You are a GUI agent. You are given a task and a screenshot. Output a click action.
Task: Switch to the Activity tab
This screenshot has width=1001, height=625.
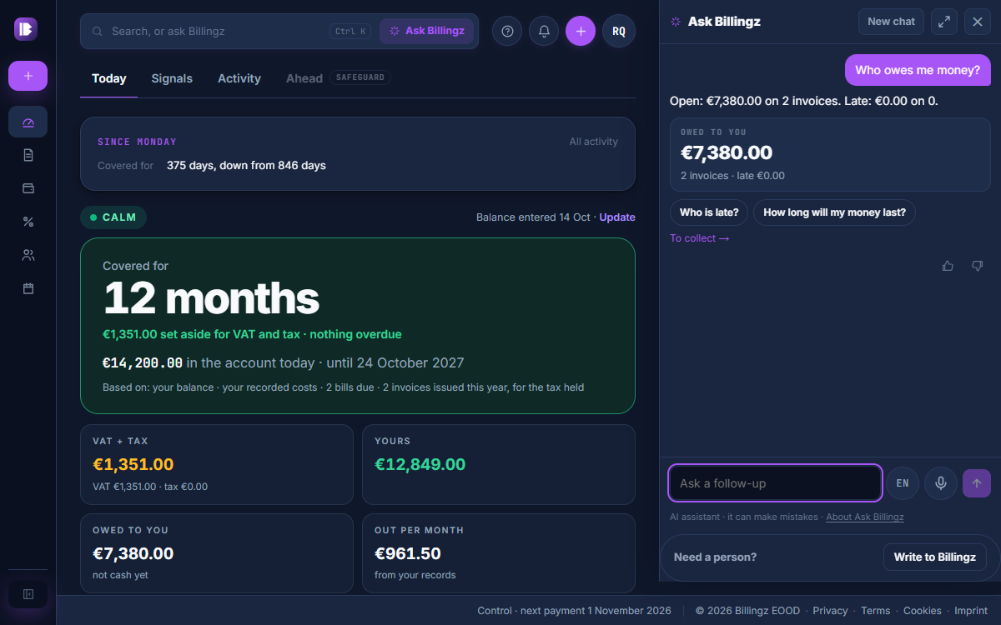[x=239, y=78]
